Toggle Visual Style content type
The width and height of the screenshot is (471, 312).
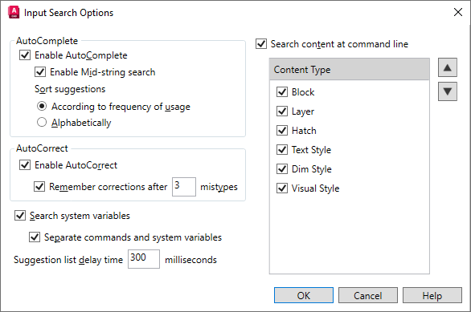pyautogui.click(x=282, y=188)
